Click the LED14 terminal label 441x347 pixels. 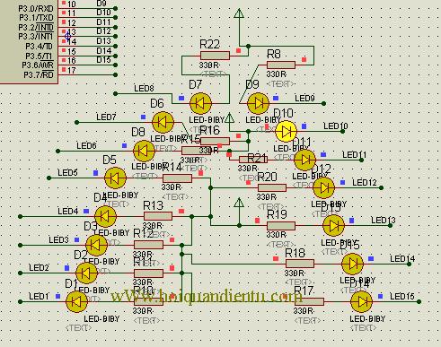[x=402, y=258]
